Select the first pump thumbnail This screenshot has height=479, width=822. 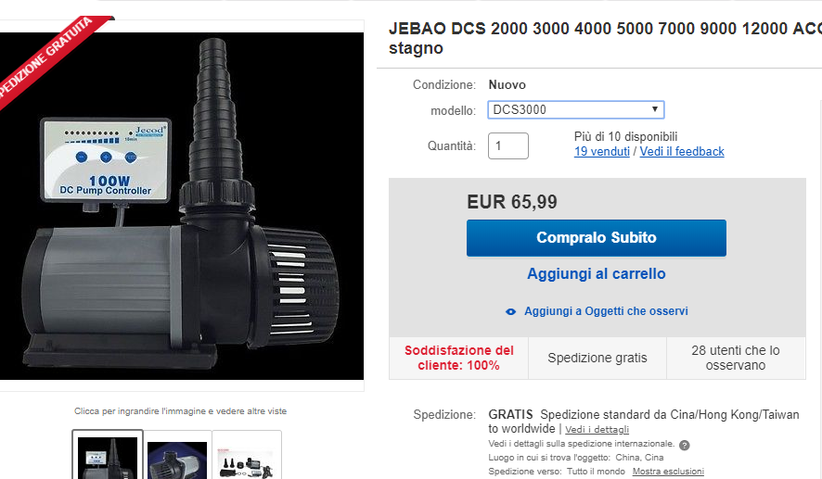(x=108, y=455)
